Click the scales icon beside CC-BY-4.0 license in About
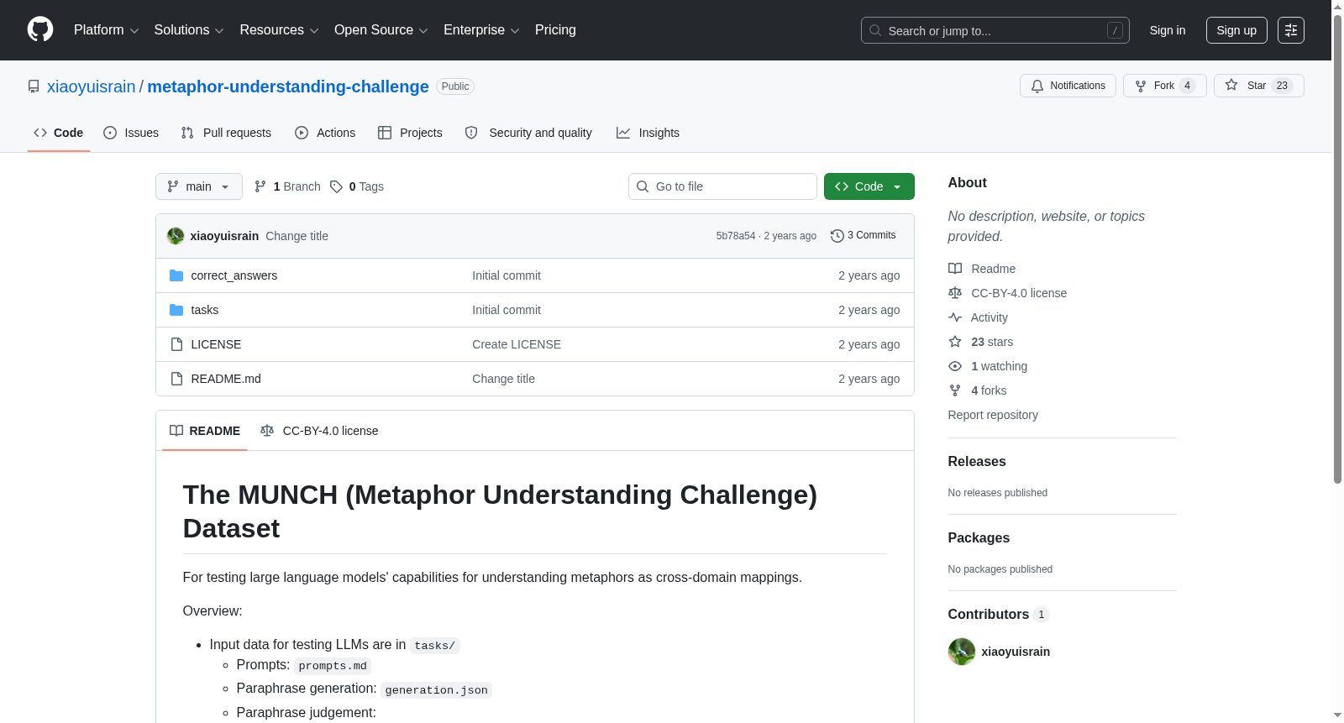The width and height of the screenshot is (1344, 723). pyautogui.click(x=955, y=293)
